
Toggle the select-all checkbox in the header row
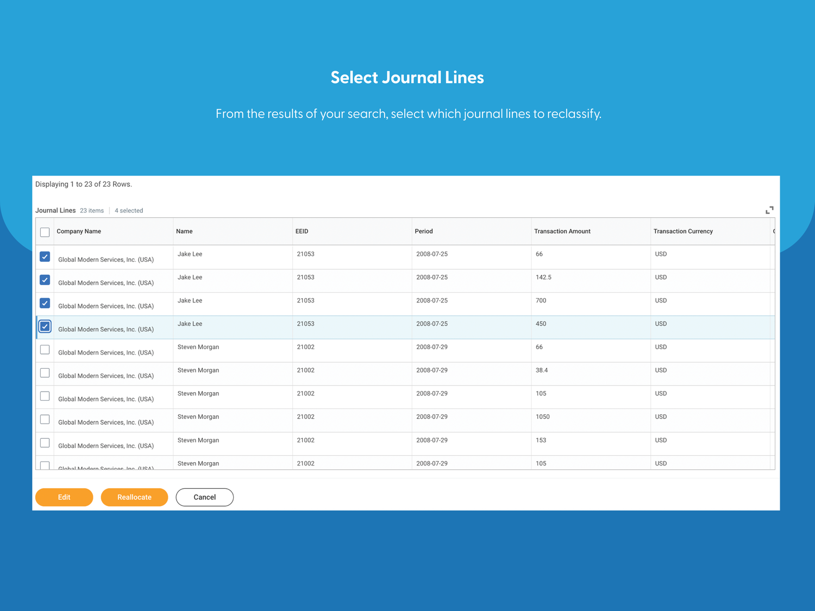point(45,232)
